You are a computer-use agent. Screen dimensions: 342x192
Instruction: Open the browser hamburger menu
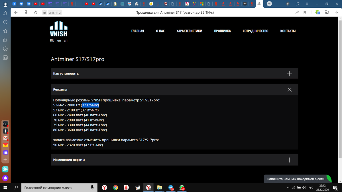307,4
